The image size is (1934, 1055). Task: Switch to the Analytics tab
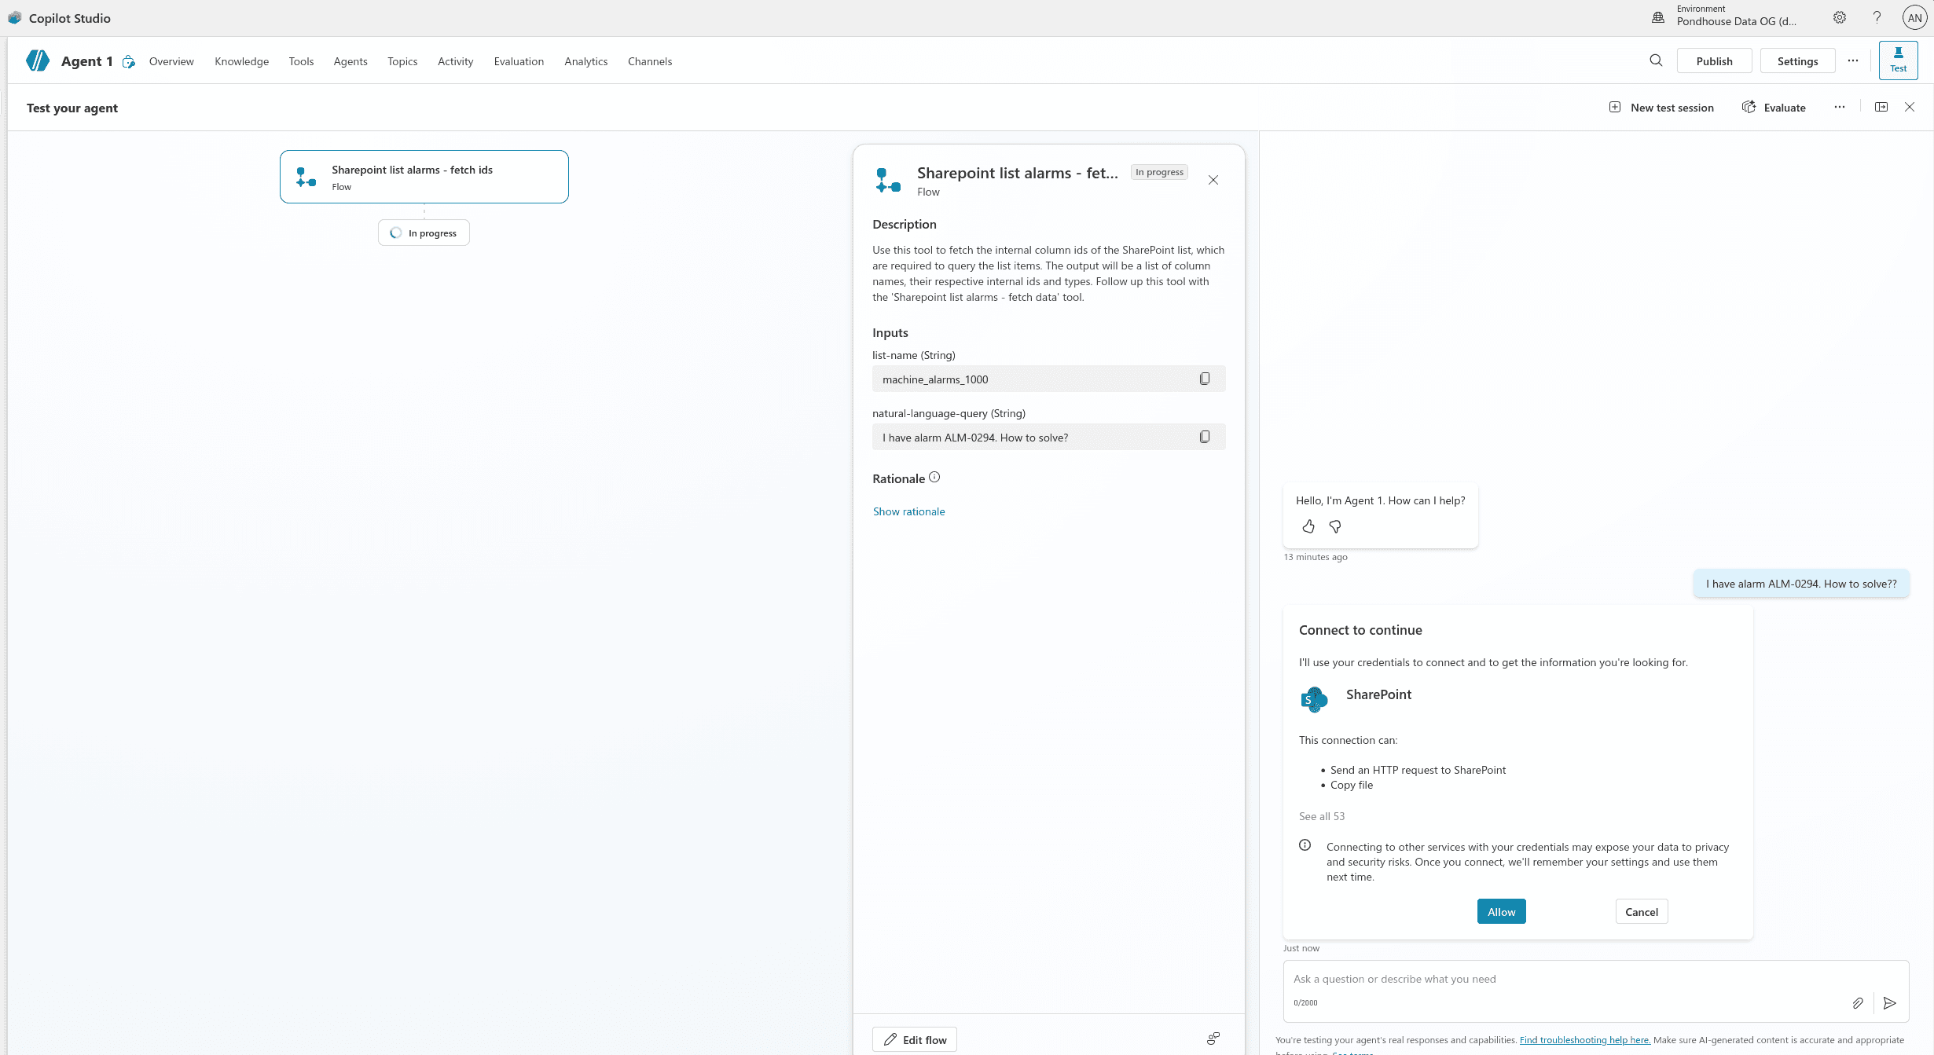[x=585, y=60]
